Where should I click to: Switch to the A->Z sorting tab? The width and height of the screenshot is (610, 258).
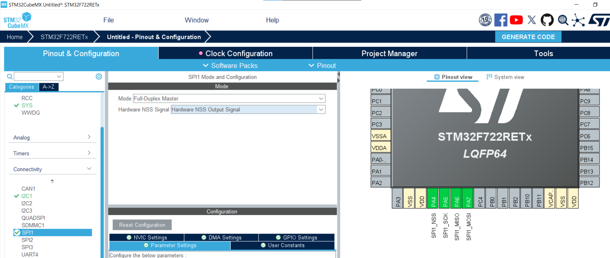pos(49,87)
